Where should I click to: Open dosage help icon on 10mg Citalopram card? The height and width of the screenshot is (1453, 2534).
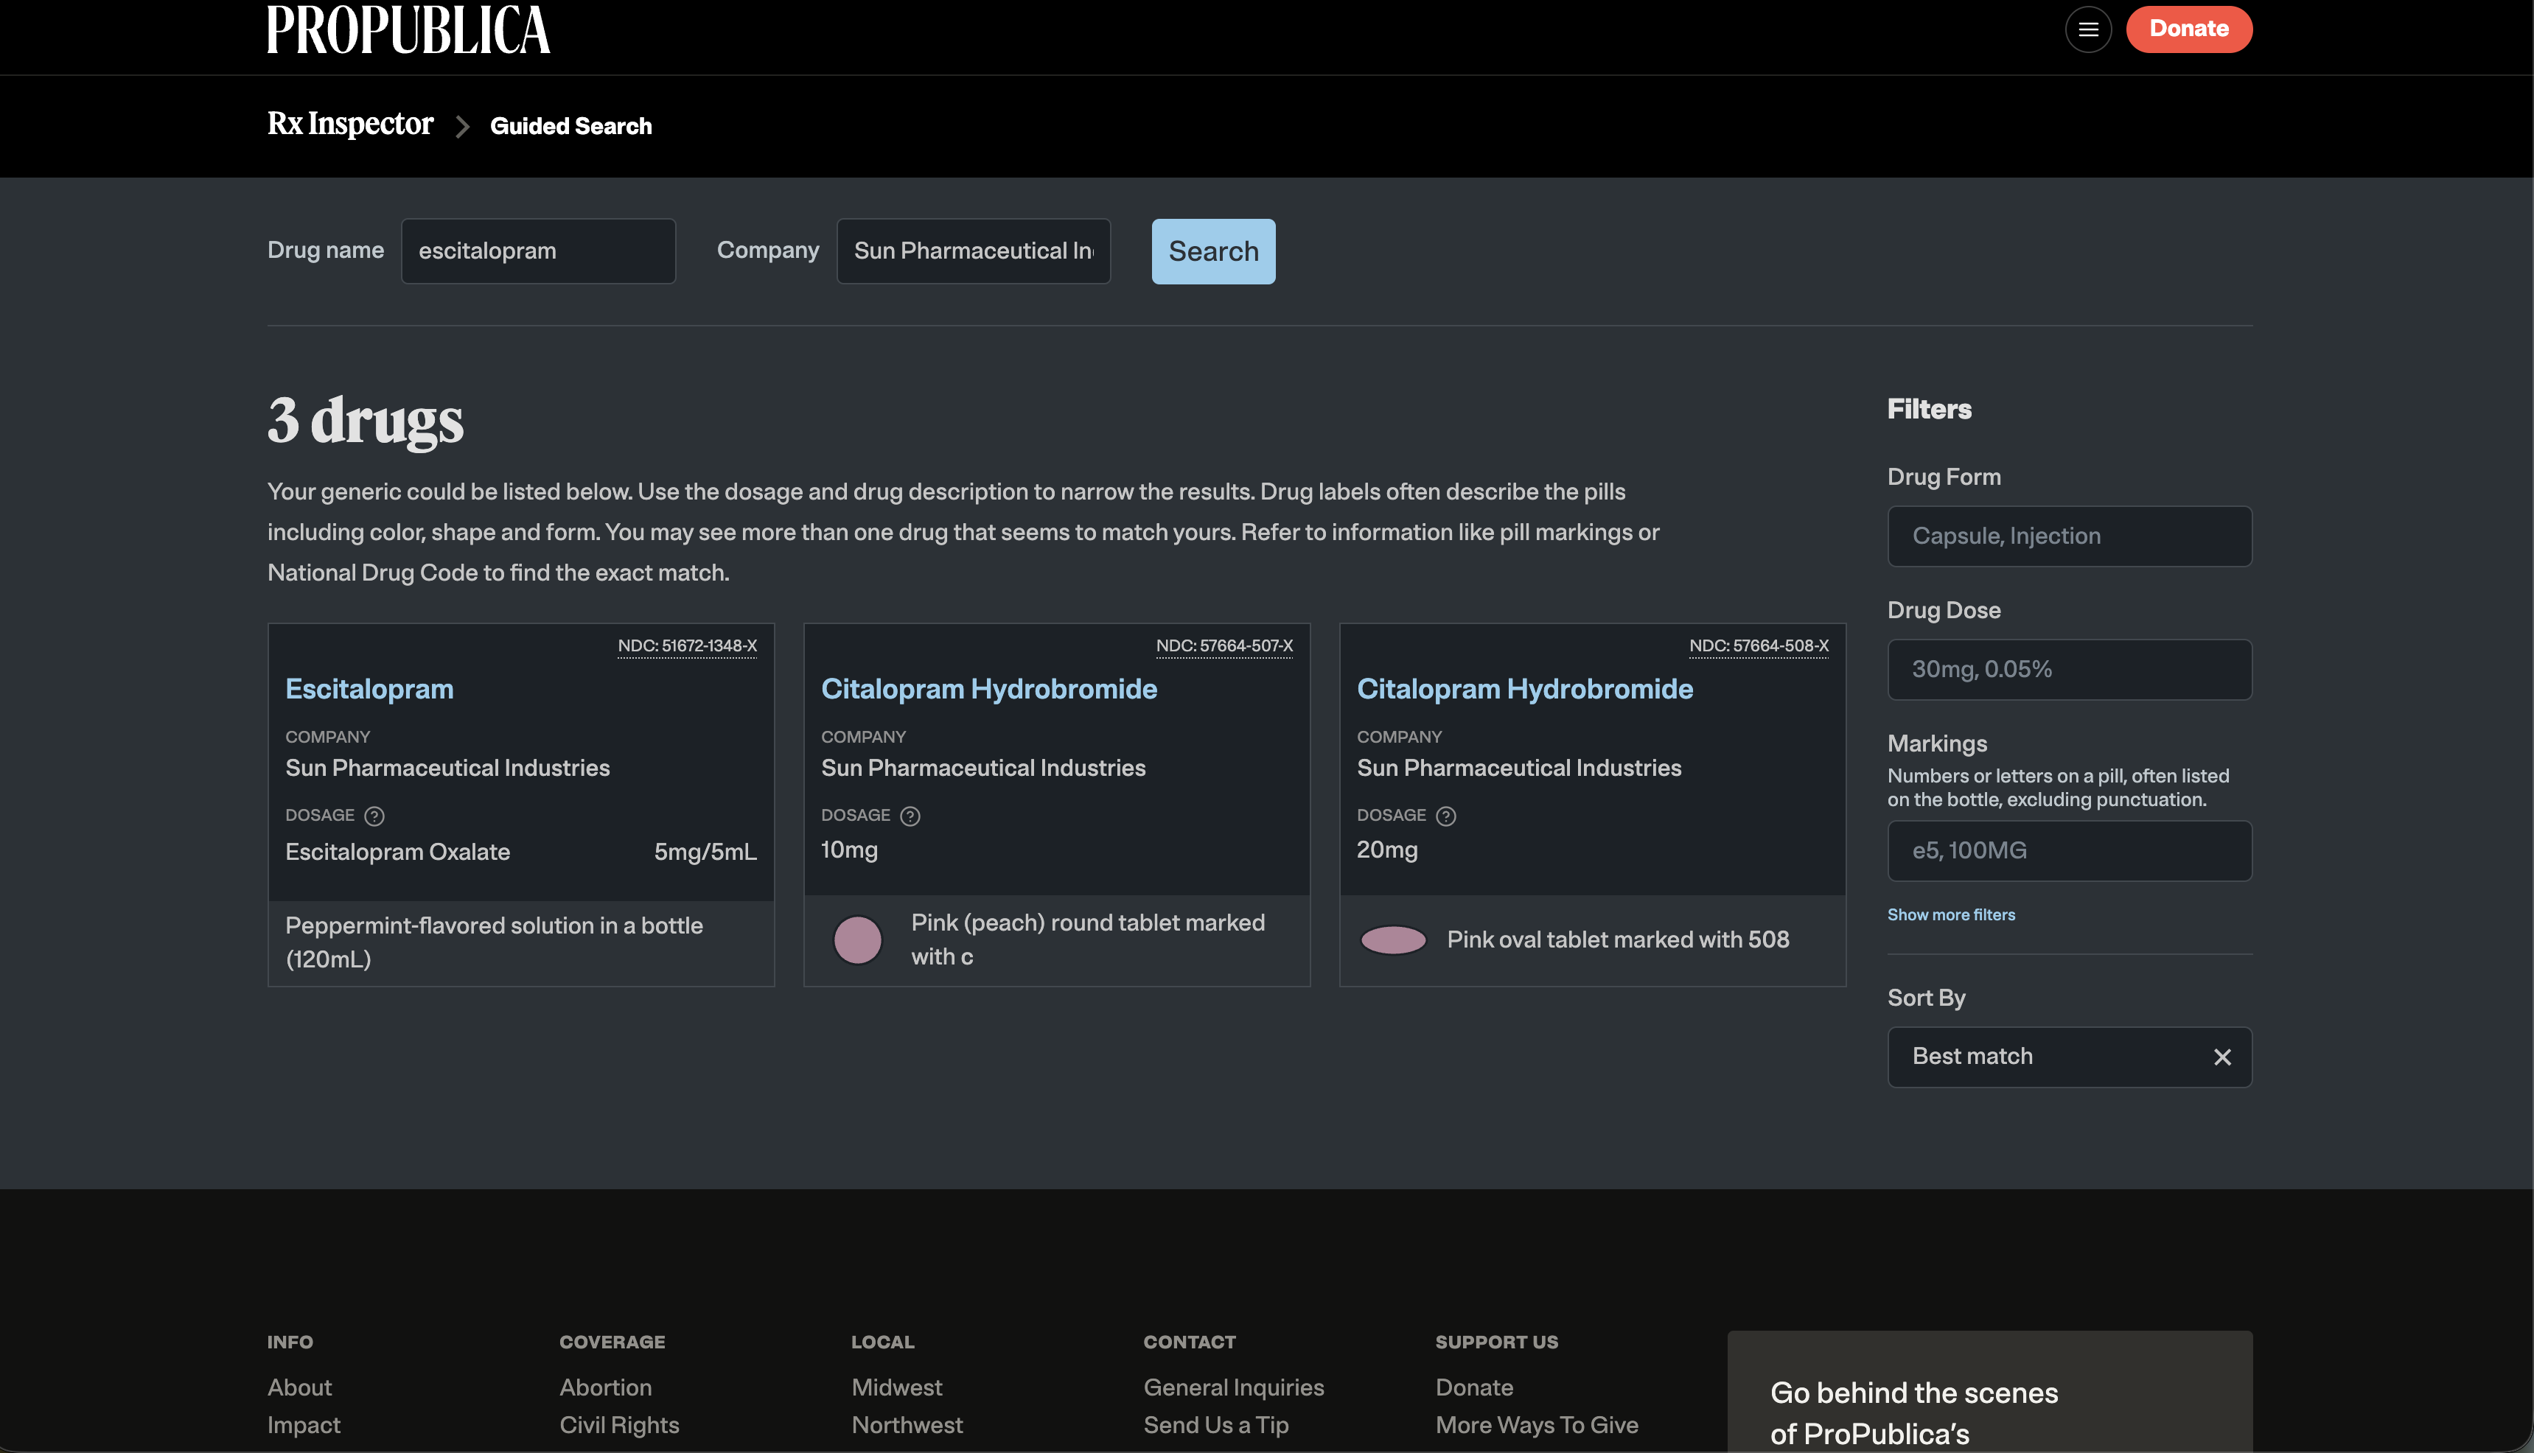tap(910, 816)
